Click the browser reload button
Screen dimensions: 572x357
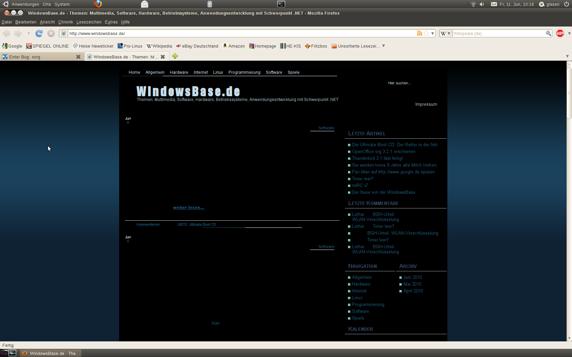click(39, 33)
